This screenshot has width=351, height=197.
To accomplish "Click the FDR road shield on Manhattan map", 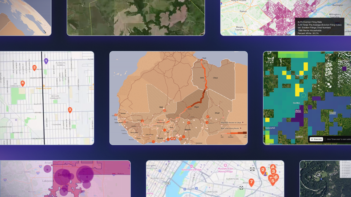I will coord(168,184).
